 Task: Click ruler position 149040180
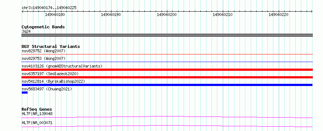(x=55, y=15)
